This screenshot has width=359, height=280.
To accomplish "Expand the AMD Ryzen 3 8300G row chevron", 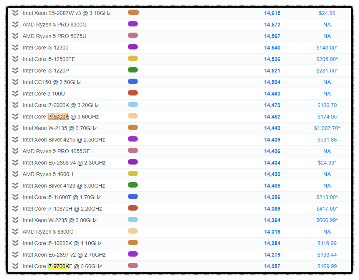I will tap(15, 232).
